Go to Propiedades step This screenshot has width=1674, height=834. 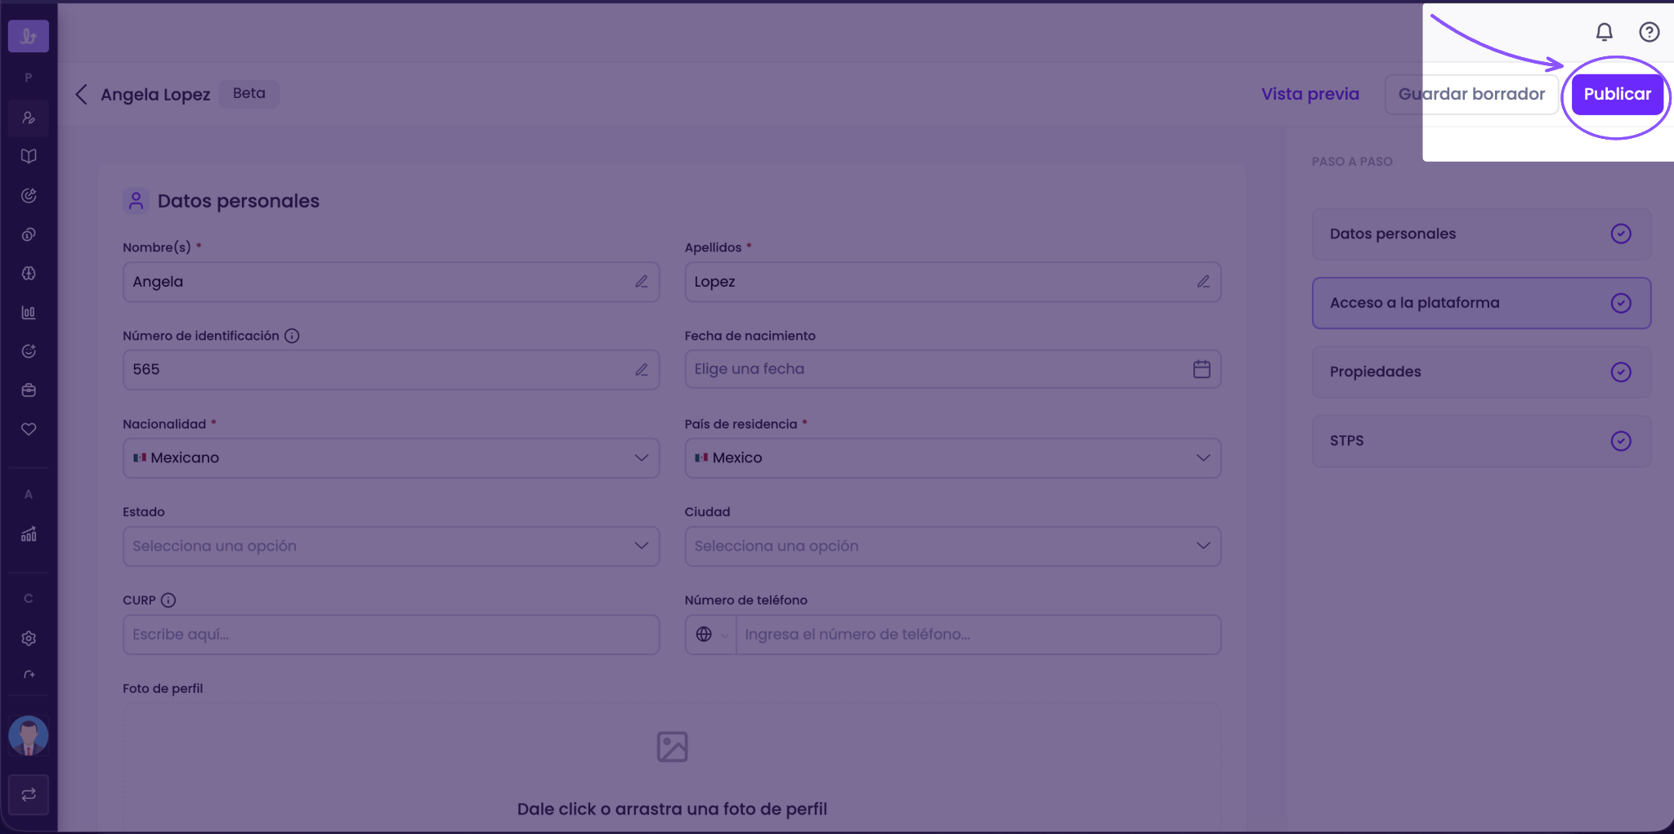(x=1481, y=372)
